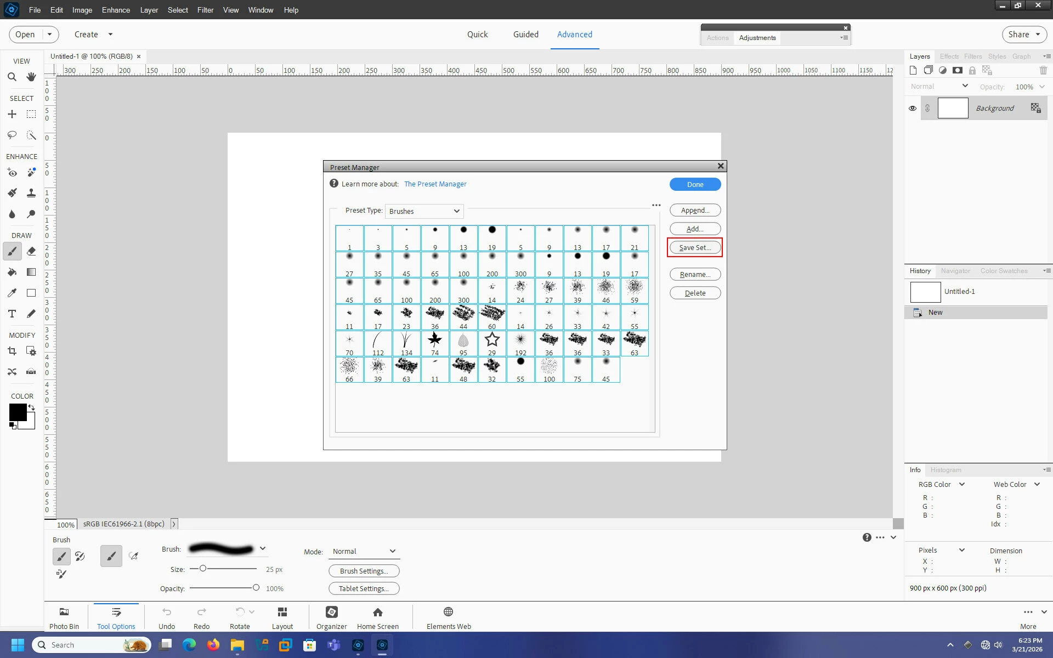The height and width of the screenshot is (658, 1053).
Task: Select the Crop tool
Action: [12, 351]
